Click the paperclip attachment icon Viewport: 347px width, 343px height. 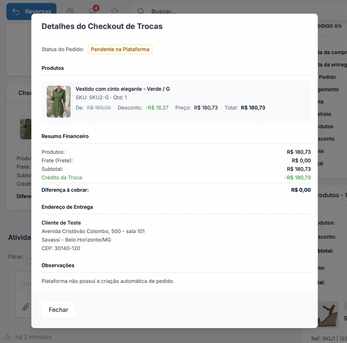pos(25,307)
